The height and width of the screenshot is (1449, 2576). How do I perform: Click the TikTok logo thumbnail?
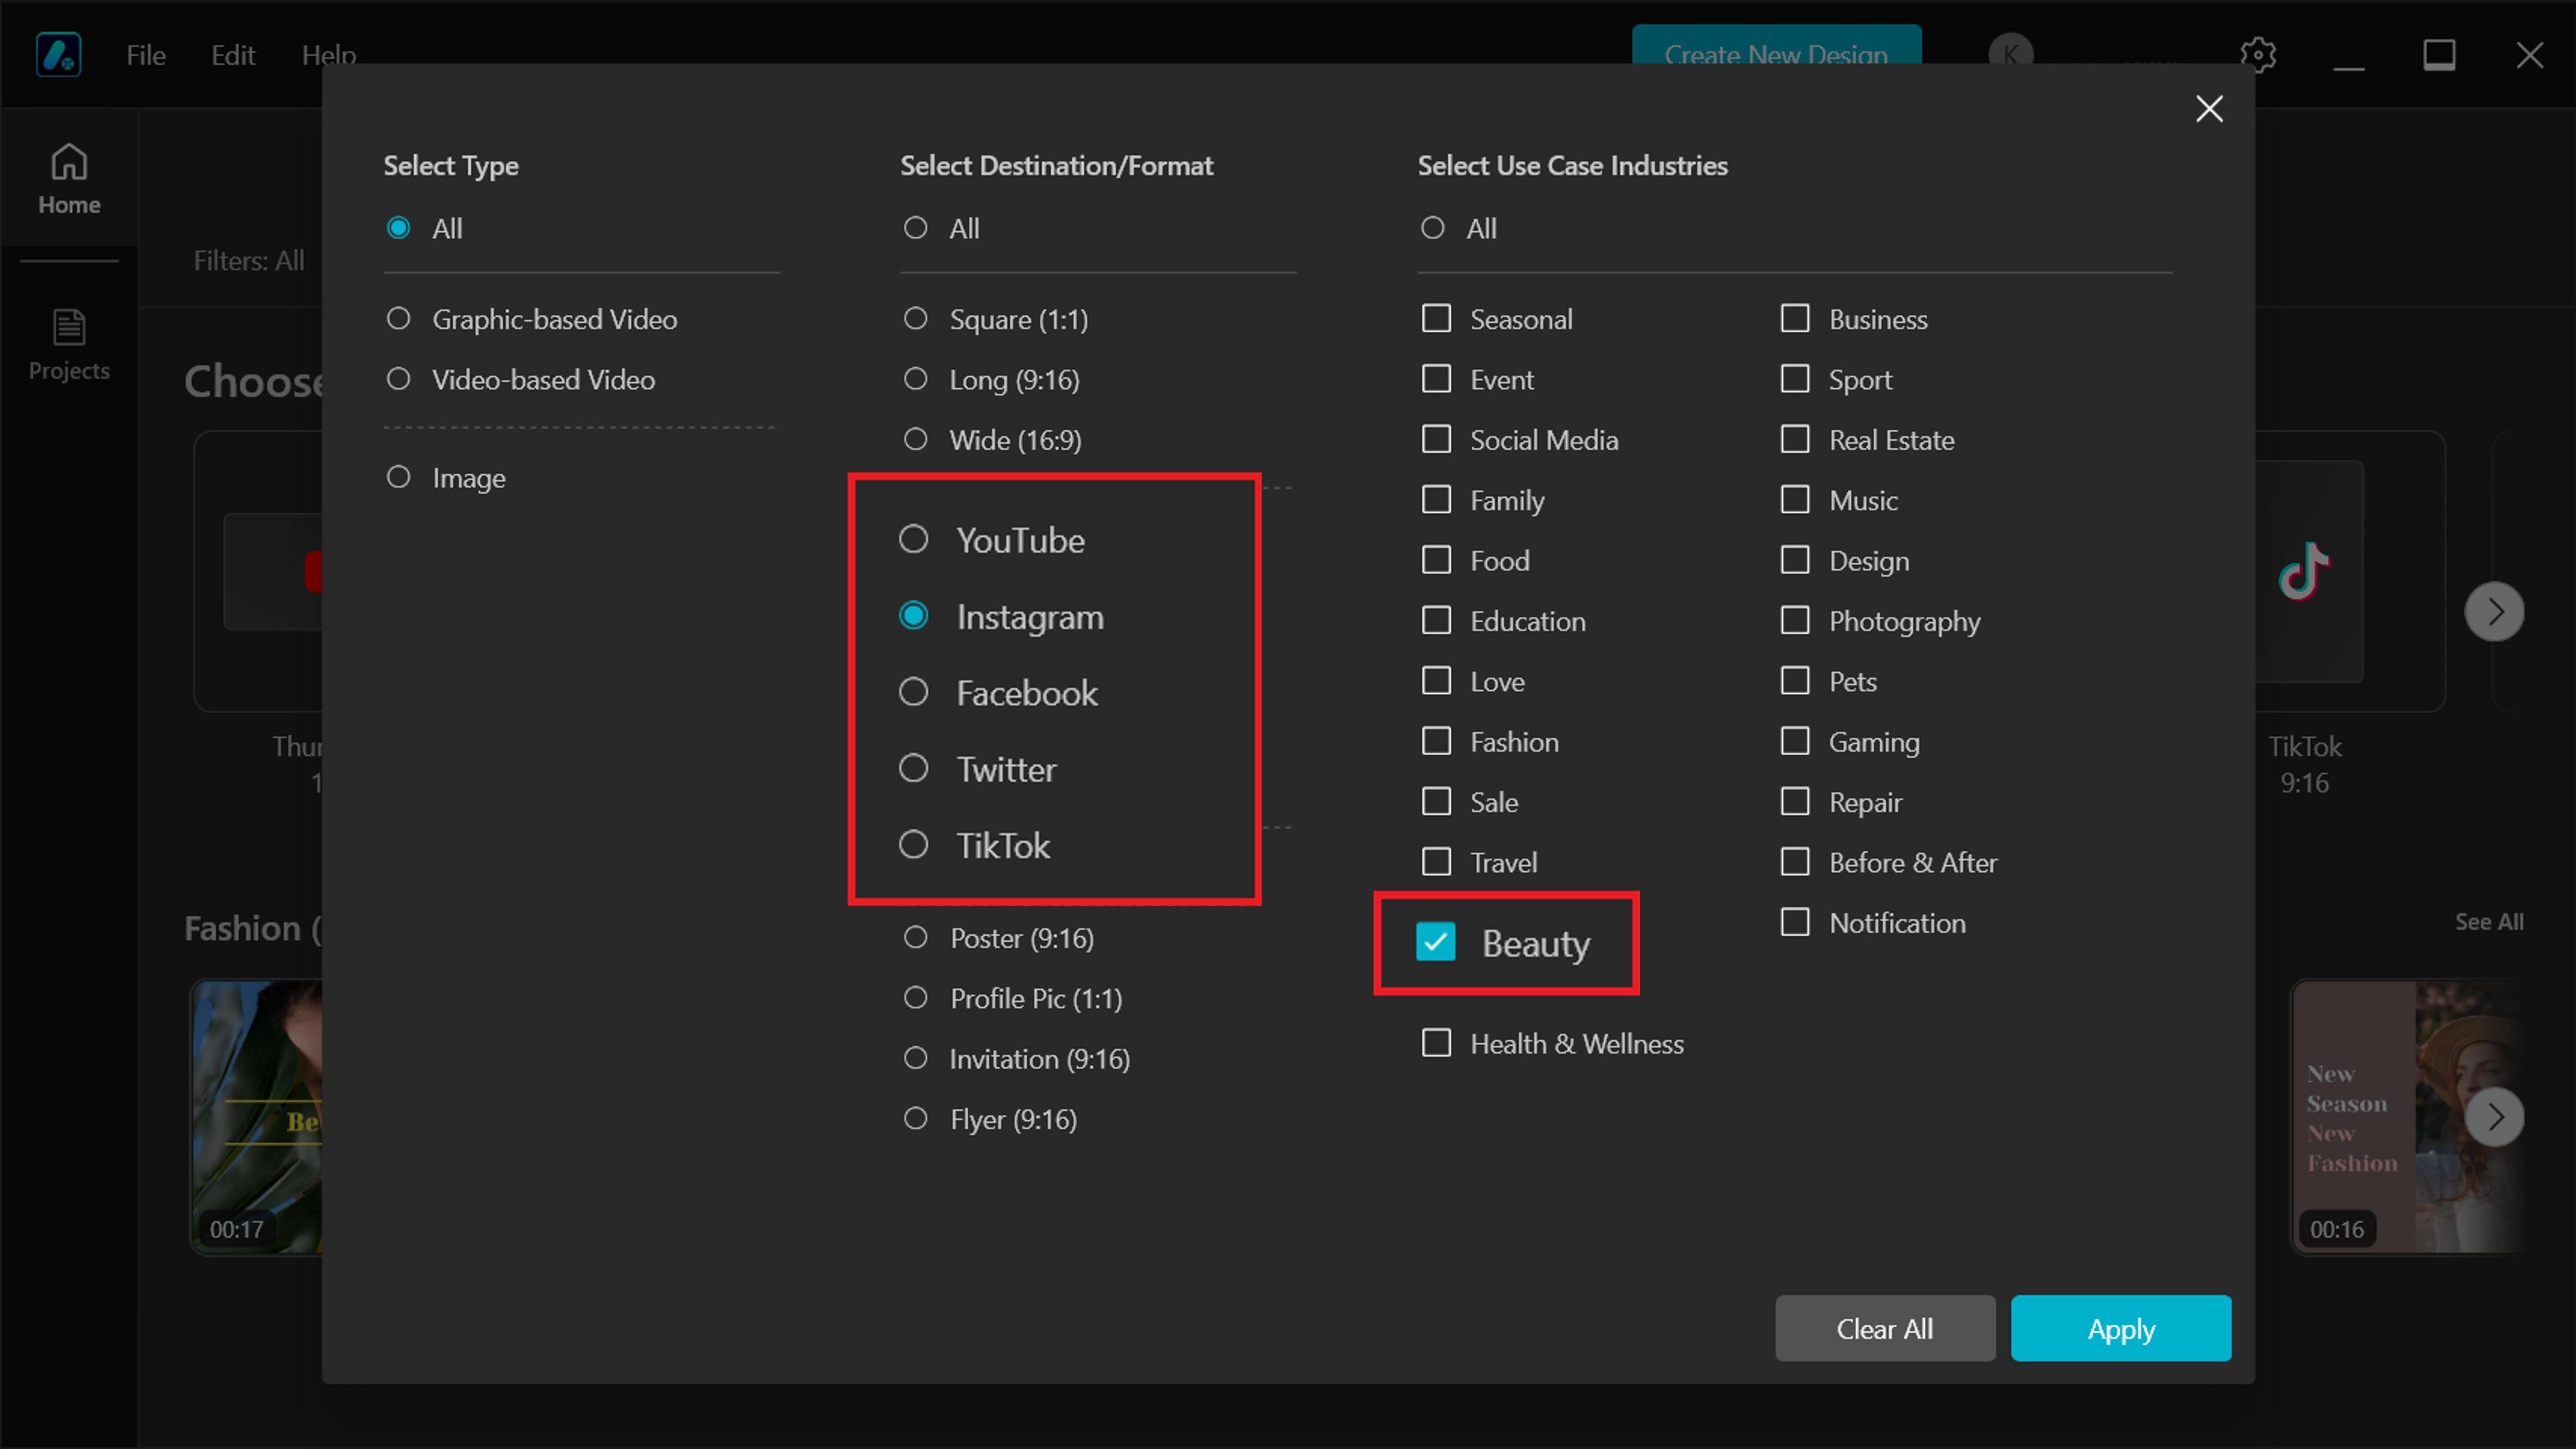click(2304, 571)
